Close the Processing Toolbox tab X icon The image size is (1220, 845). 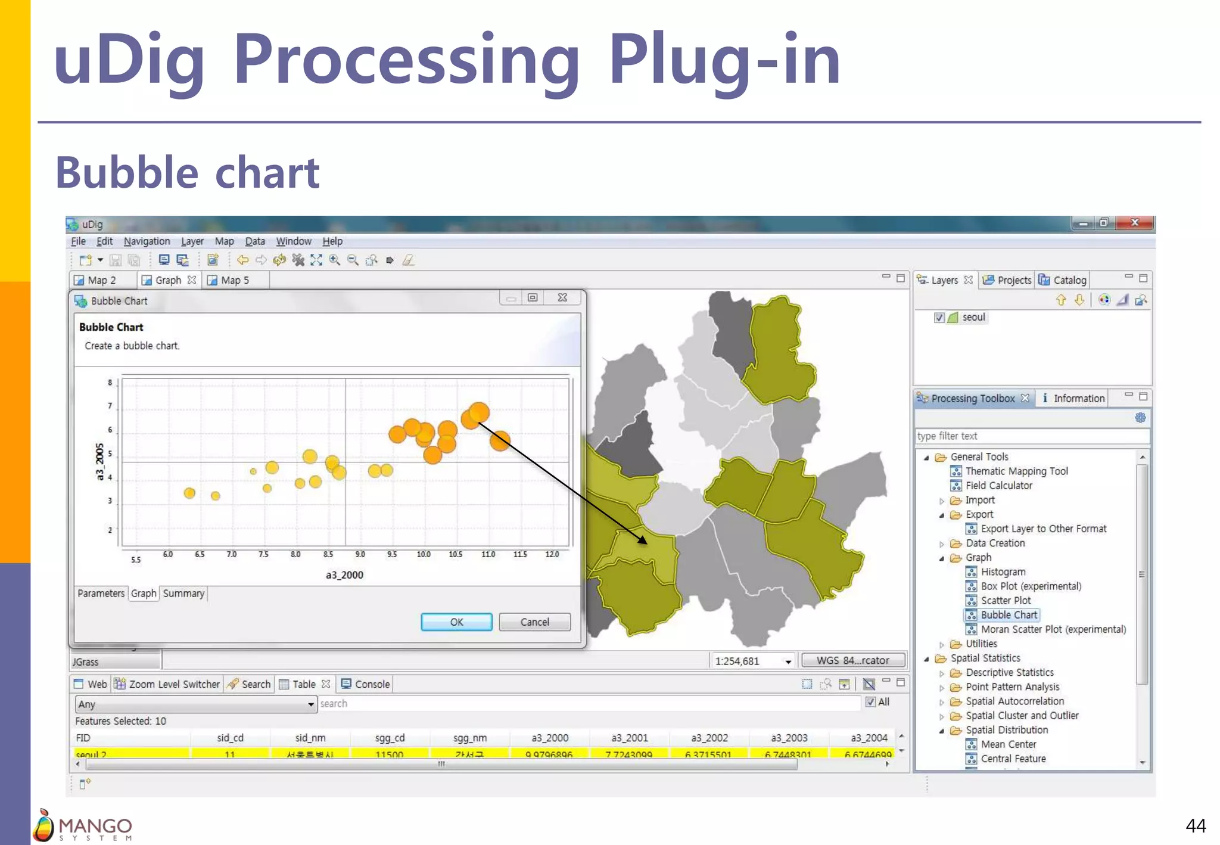(1025, 398)
